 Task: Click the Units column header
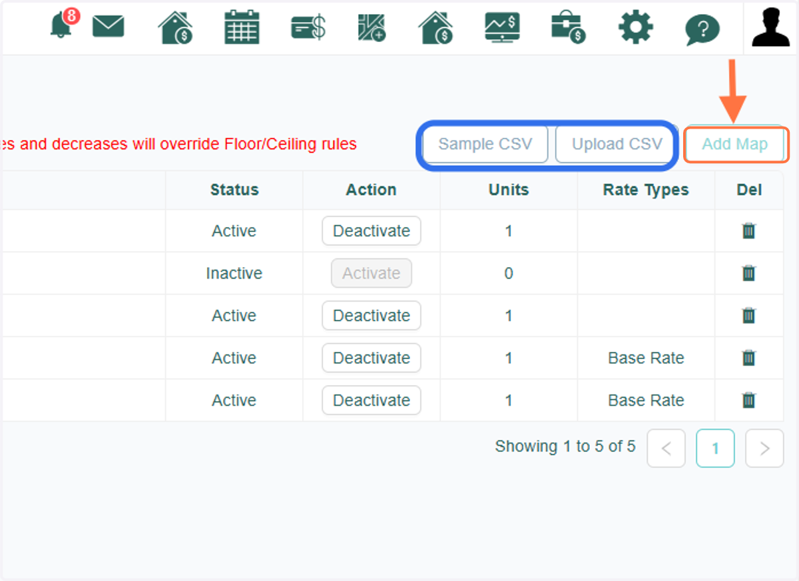tap(509, 190)
